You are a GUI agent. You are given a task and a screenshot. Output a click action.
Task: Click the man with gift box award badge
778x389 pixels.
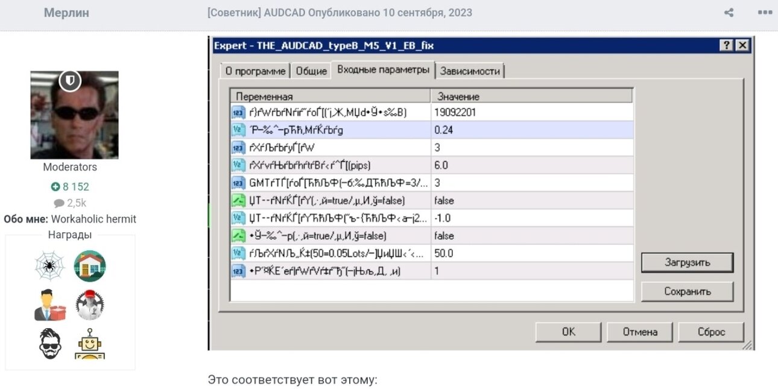[x=49, y=305]
